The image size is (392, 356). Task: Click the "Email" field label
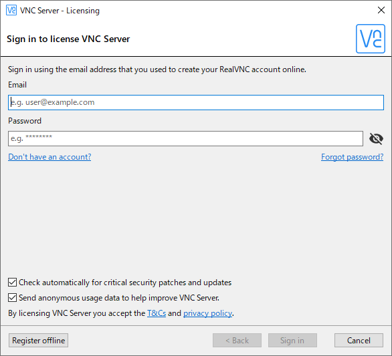17,85
